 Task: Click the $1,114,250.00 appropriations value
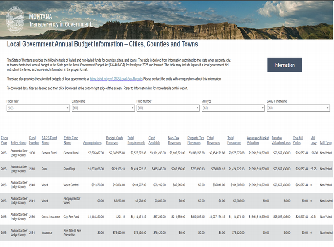96,217
